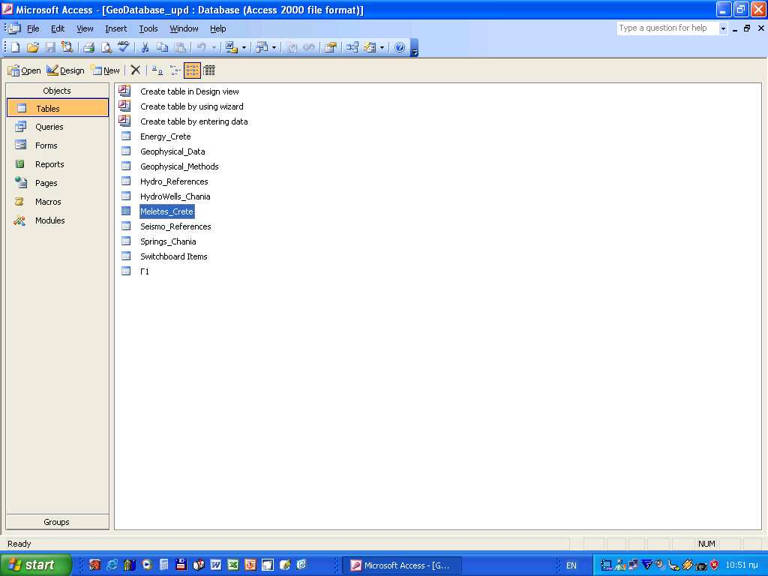This screenshot has width=768, height=576.
Task: Click the 'Type a question for help' box
Action: coord(667,28)
